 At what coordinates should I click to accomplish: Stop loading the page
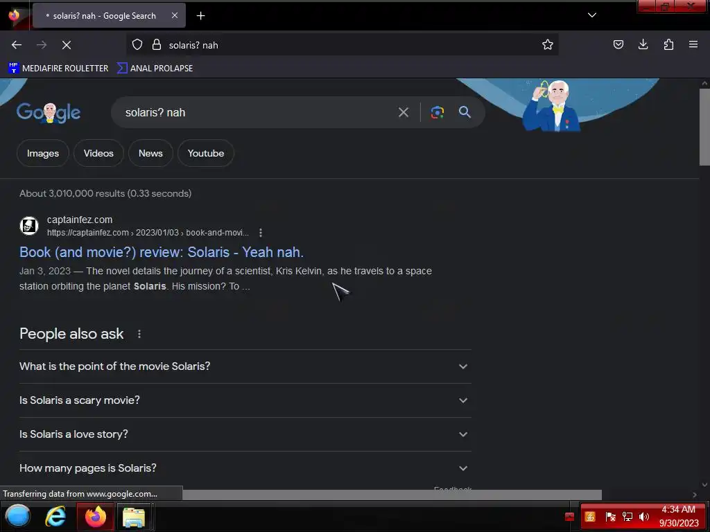pos(67,45)
